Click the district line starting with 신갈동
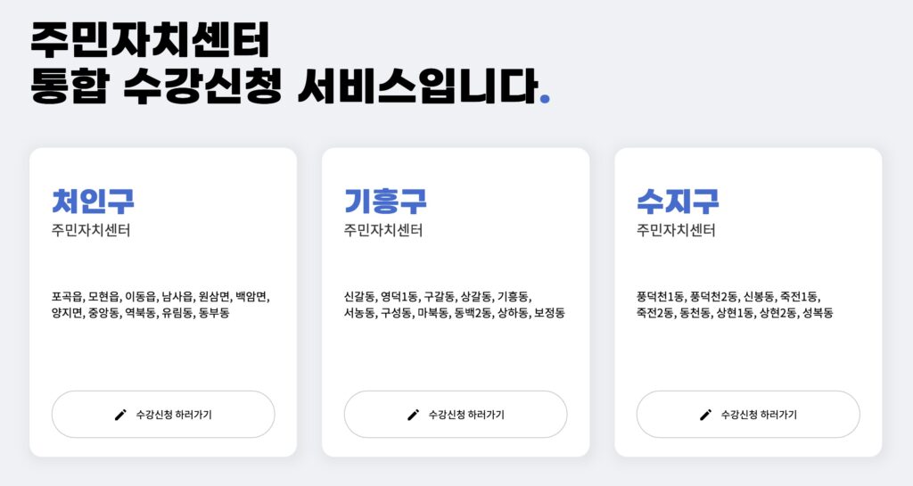The height and width of the screenshot is (486, 913). tap(437, 297)
